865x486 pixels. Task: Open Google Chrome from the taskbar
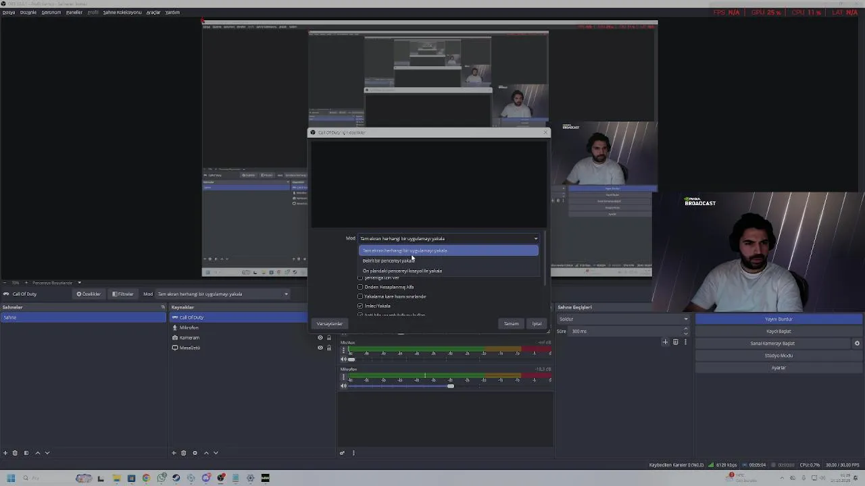pos(146,478)
